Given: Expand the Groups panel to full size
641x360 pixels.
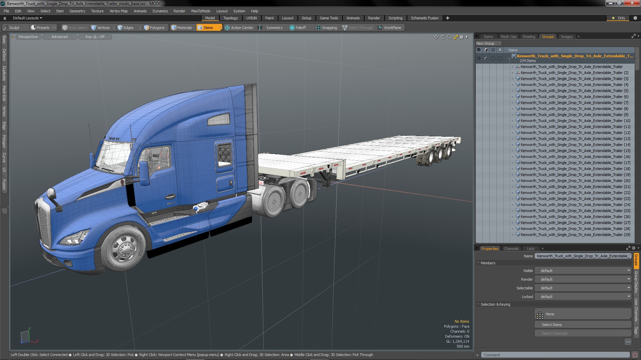Looking at the screenshot, I should coord(633,36).
